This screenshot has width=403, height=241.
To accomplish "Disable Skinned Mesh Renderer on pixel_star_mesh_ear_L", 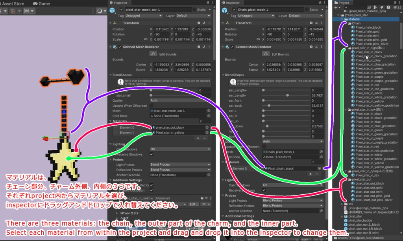I will [x=120, y=47].
